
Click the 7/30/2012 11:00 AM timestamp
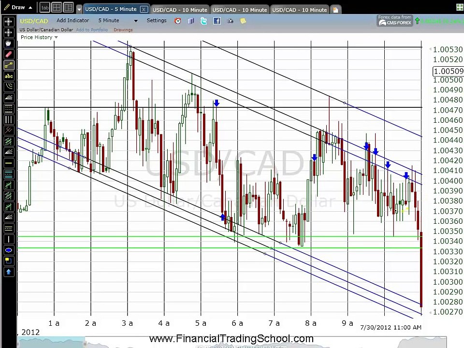click(x=391, y=327)
